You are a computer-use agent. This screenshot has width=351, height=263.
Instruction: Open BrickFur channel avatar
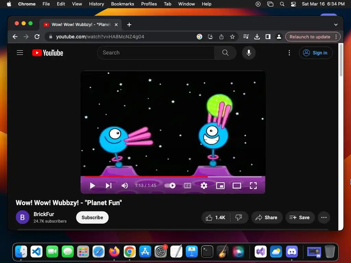click(22, 217)
